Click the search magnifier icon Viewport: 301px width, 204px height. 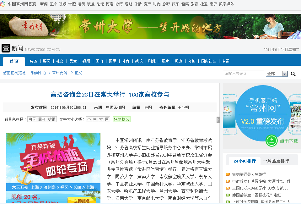coord(293,74)
